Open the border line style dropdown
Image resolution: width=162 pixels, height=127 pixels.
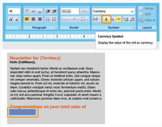click(x=68, y=19)
